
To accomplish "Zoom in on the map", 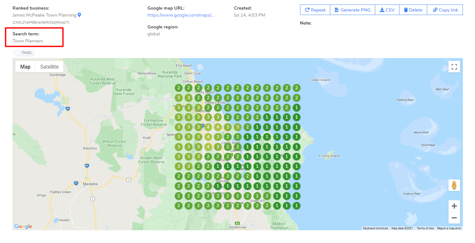I will 454,206.
